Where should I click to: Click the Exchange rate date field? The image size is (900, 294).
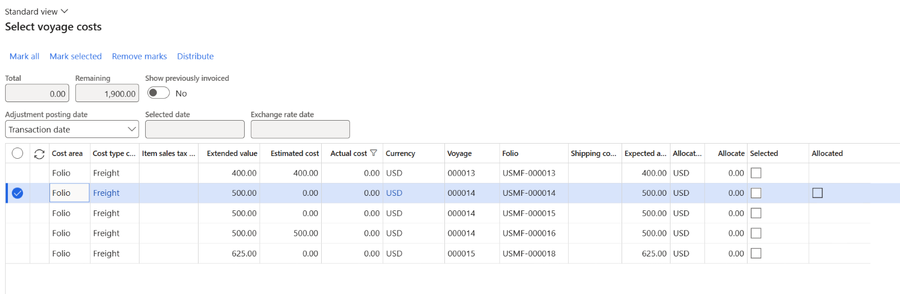pyautogui.click(x=300, y=130)
